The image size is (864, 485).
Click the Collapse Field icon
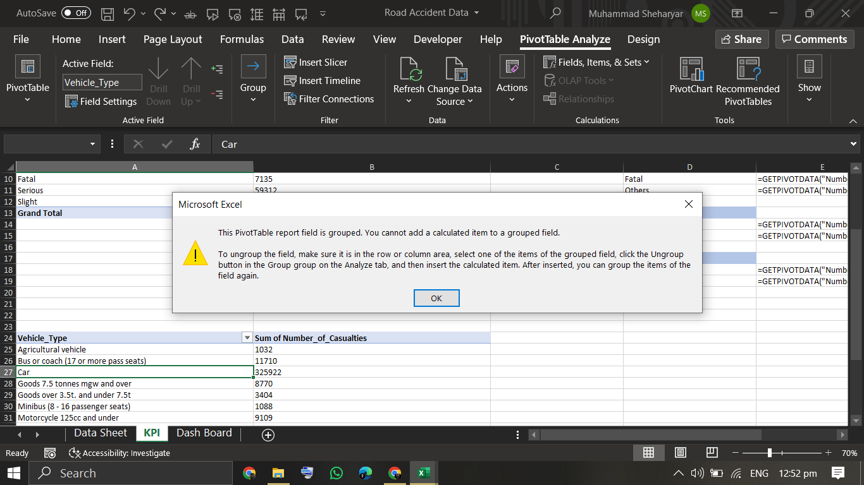218,95
